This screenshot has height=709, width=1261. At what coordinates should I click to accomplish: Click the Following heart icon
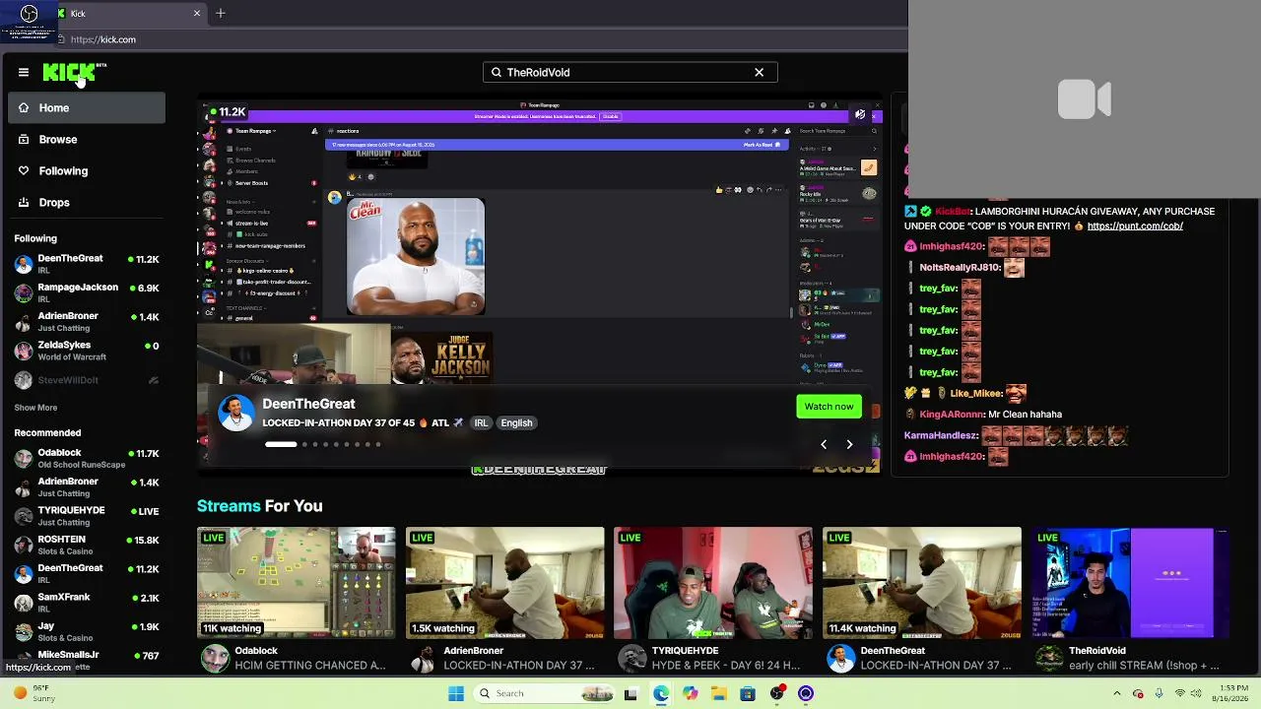tap(24, 170)
